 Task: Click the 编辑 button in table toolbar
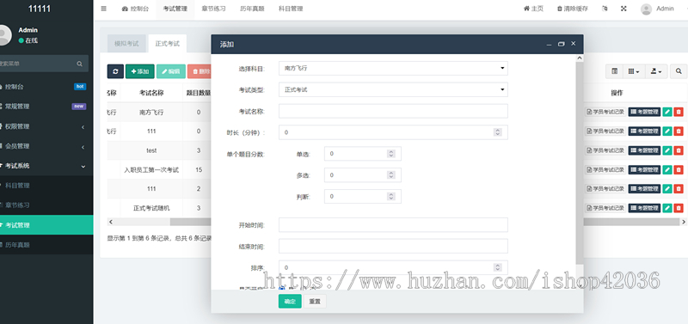(170, 71)
